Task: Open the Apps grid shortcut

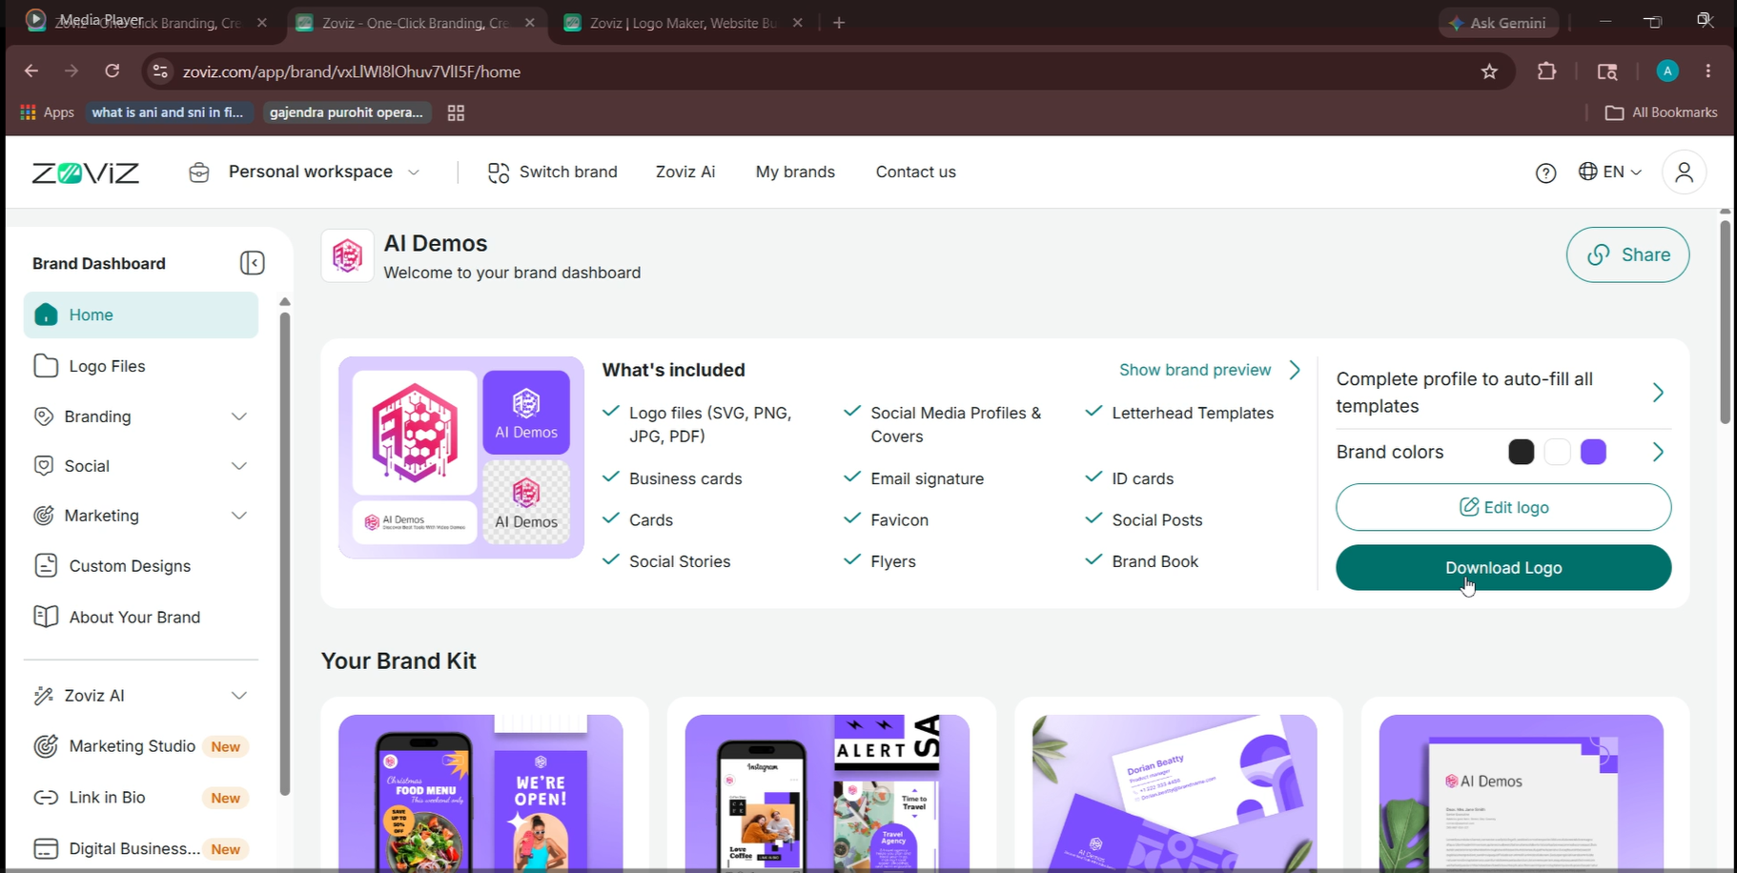Action: point(47,112)
